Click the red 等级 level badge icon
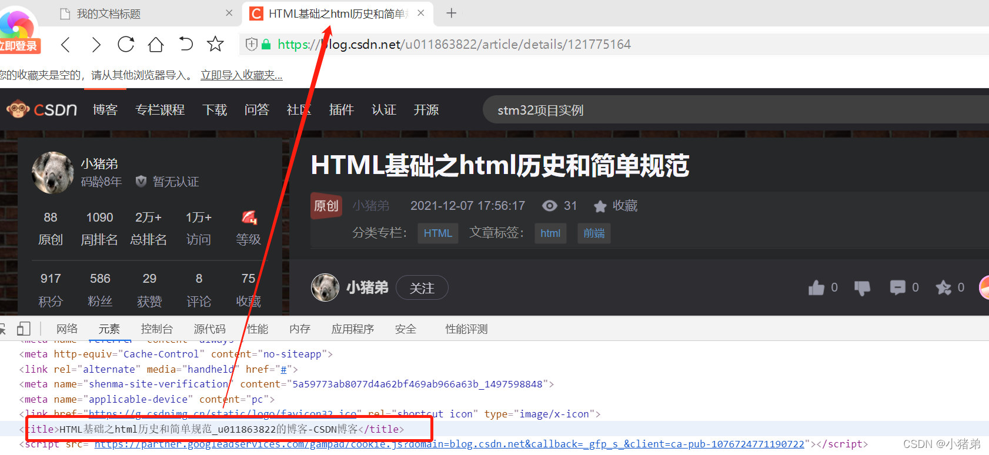 (249, 218)
